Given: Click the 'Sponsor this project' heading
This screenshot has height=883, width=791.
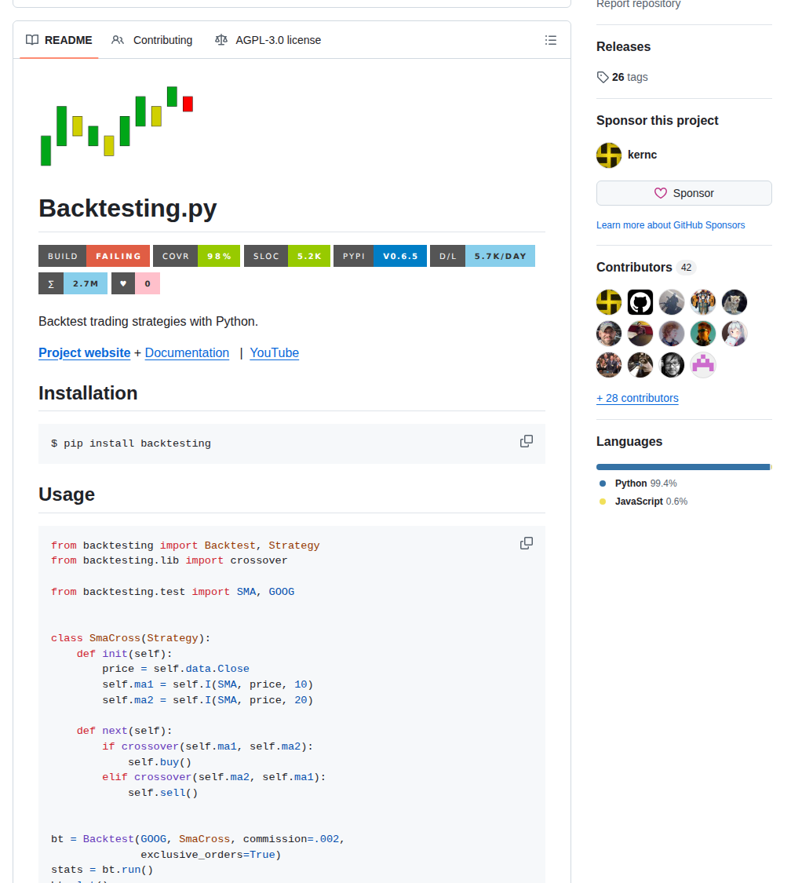Looking at the screenshot, I should pyautogui.click(x=657, y=121).
